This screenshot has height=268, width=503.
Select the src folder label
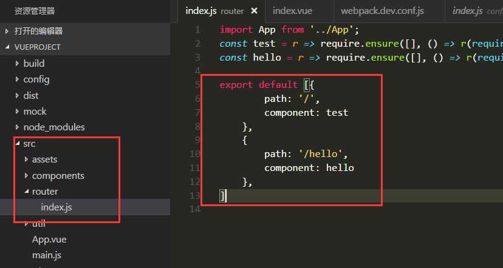click(29, 144)
